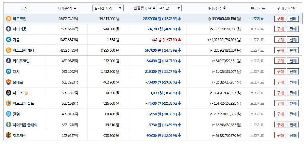Sort by market cap (시가총액) arrows
The image size is (304, 144).
pos(75,8)
